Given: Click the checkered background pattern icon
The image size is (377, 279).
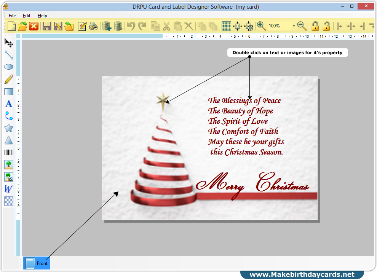Looking at the screenshot, I should (9, 201).
